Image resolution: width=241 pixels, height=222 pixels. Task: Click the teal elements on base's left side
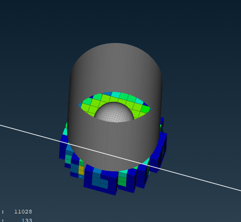pyautogui.click(x=68, y=159)
